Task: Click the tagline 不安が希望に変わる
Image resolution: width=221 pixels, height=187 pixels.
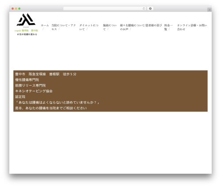Action: 27,34
